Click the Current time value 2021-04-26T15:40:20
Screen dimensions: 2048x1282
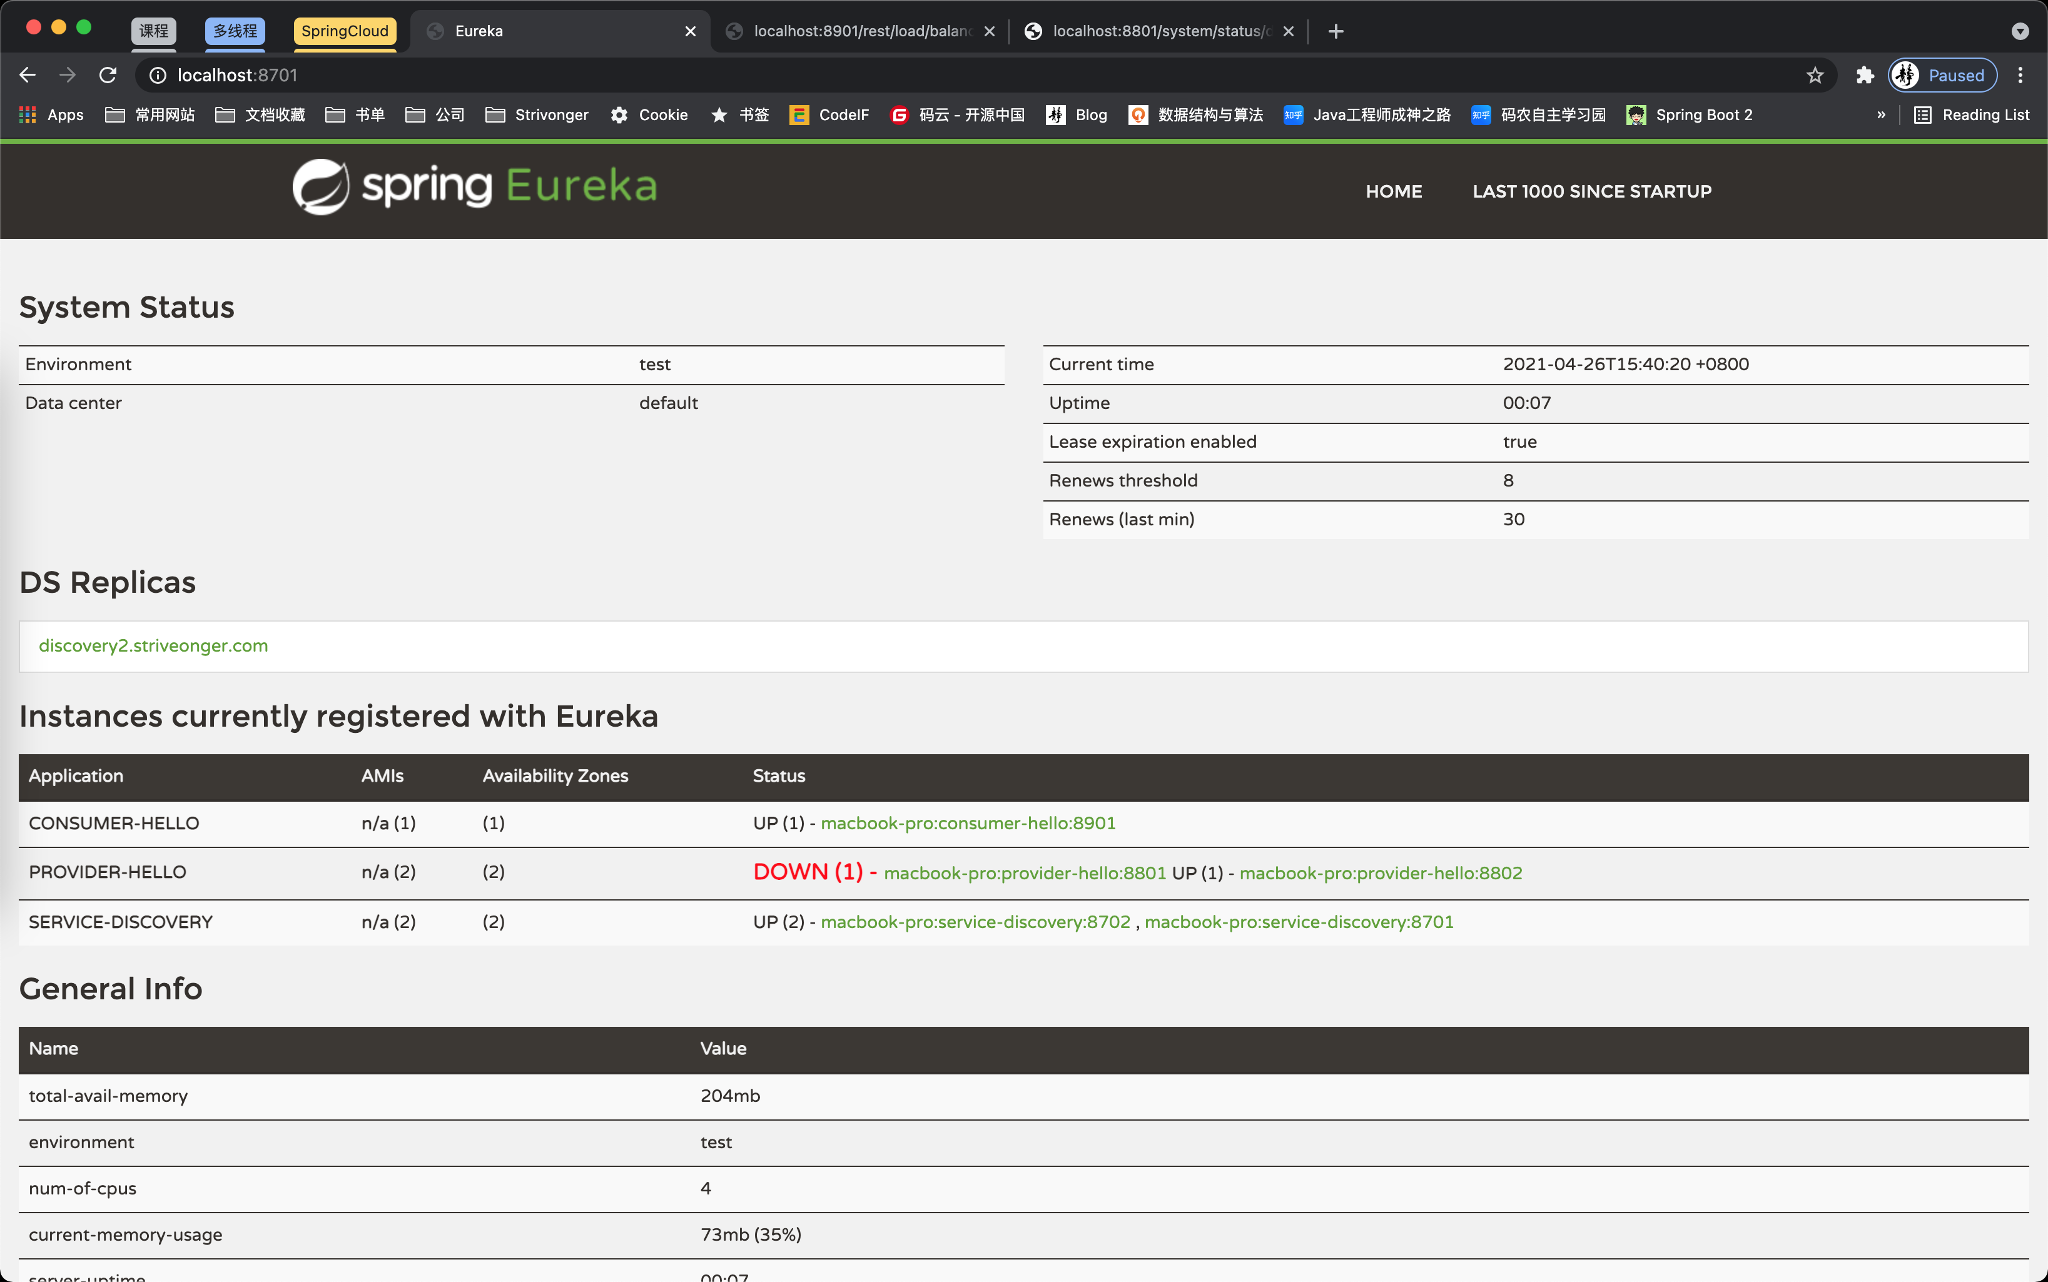(x=1626, y=364)
